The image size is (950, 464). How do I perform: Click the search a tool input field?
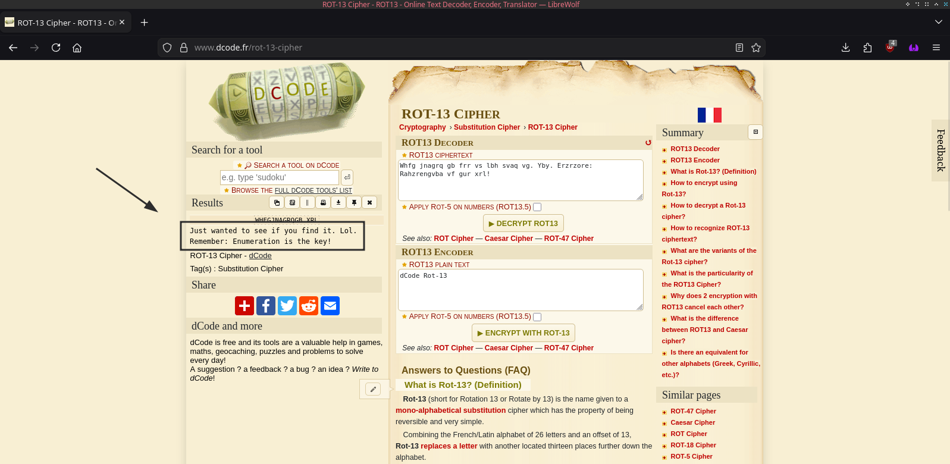(x=279, y=177)
